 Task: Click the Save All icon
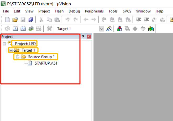click(x=31, y=20)
